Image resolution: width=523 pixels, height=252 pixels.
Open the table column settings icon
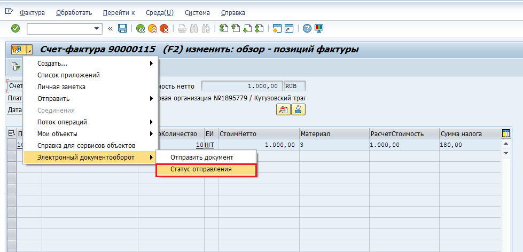click(506, 133)
